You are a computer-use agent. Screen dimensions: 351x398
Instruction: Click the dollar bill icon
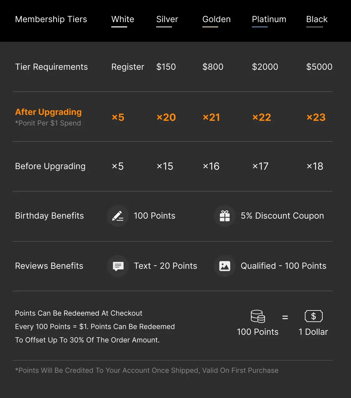pyautogui.click(x=313, y=316)
